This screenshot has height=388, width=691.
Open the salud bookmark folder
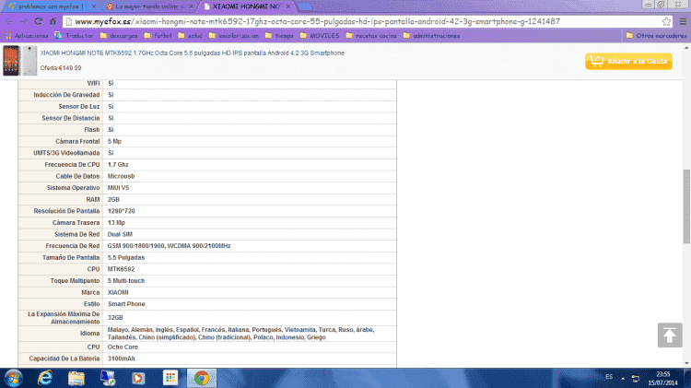pyautogui.click(x=190, y=36)
